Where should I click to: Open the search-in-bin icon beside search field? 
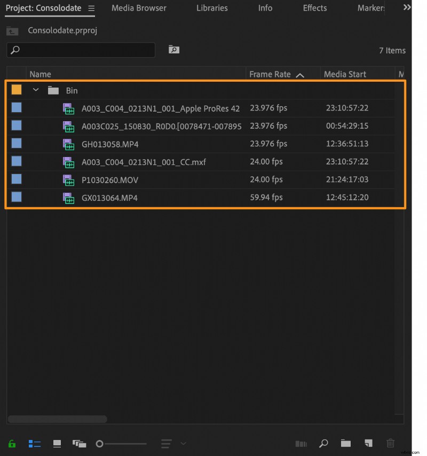(173, 49)
